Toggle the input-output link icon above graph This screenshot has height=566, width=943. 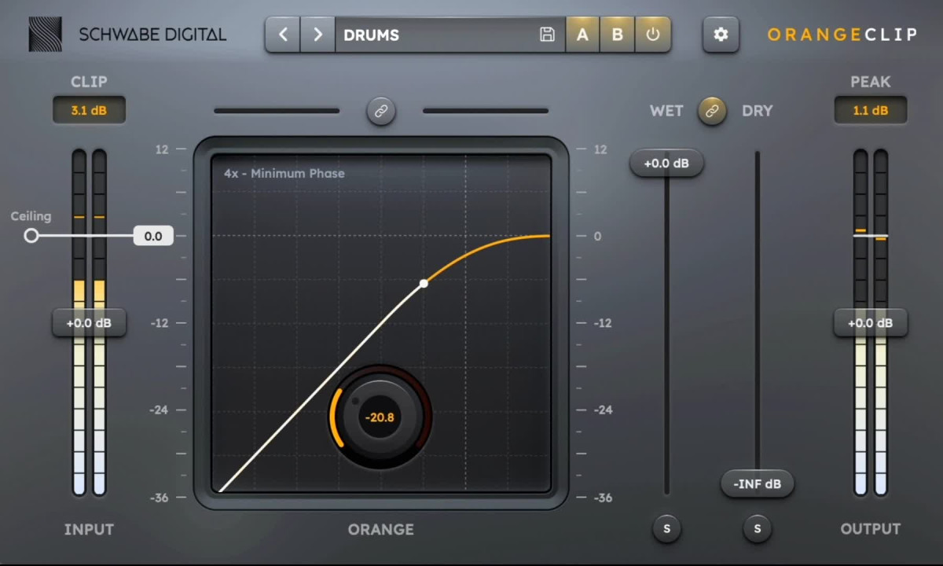tap(381, 111)
